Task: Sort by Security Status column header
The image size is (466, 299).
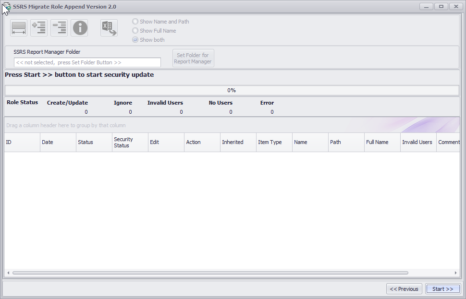Action: coord(130,142)
